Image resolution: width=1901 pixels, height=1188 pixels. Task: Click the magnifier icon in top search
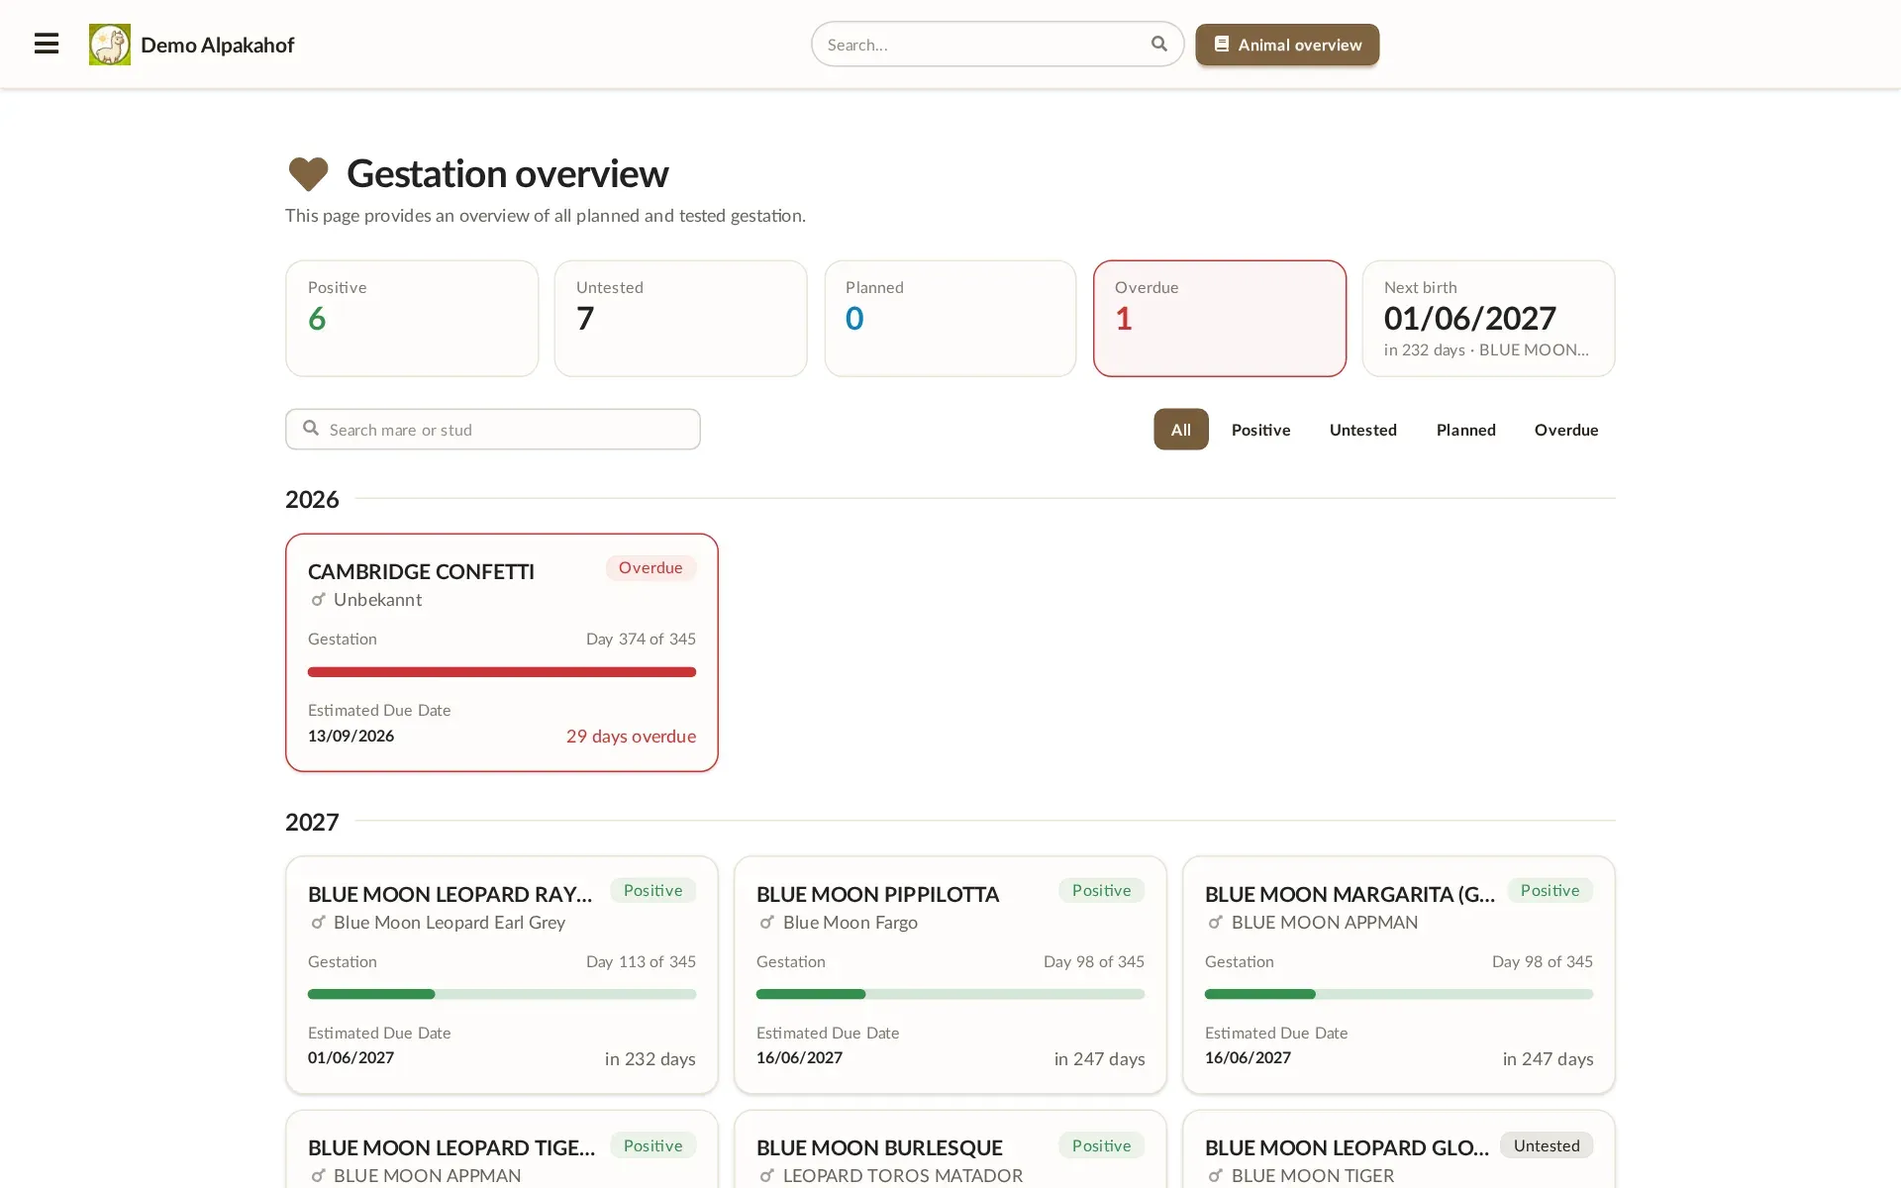coord(1159,44)
